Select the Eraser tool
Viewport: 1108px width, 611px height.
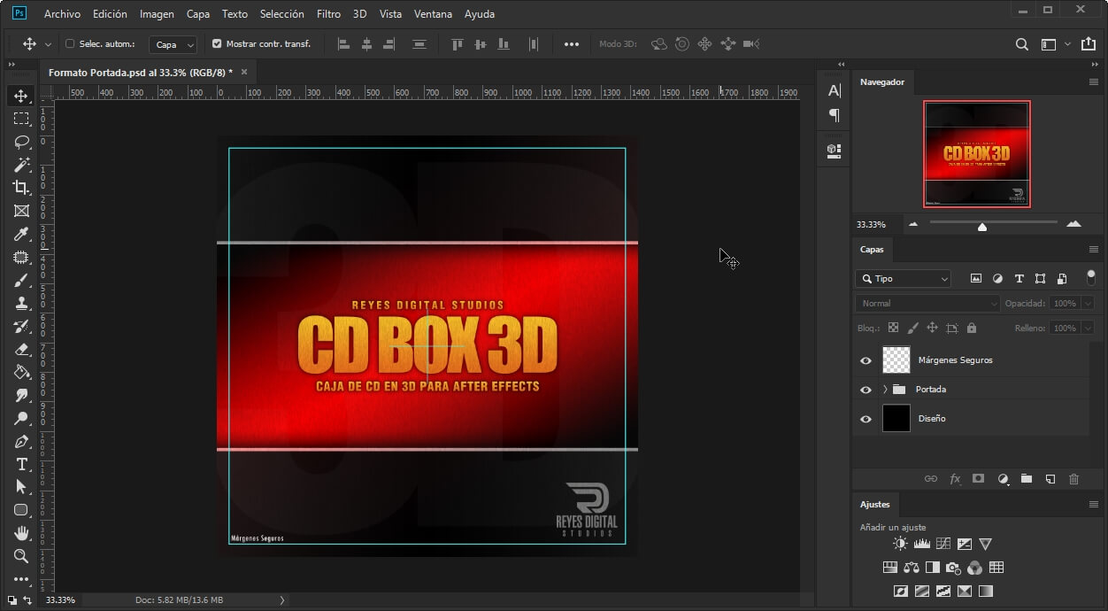point(21,349)
